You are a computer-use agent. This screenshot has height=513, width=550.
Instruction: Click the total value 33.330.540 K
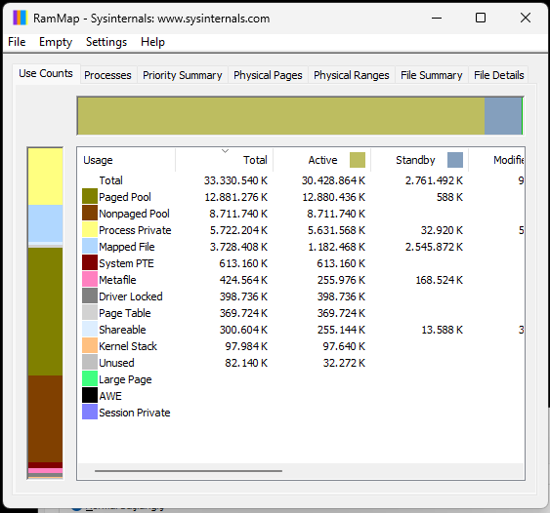pyautogui.click(x=235, y=180)
